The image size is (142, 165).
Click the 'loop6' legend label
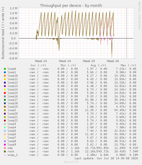pyautogui.click(x=12, y=134)
